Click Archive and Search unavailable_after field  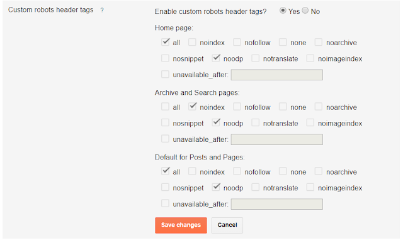[277, 139]
